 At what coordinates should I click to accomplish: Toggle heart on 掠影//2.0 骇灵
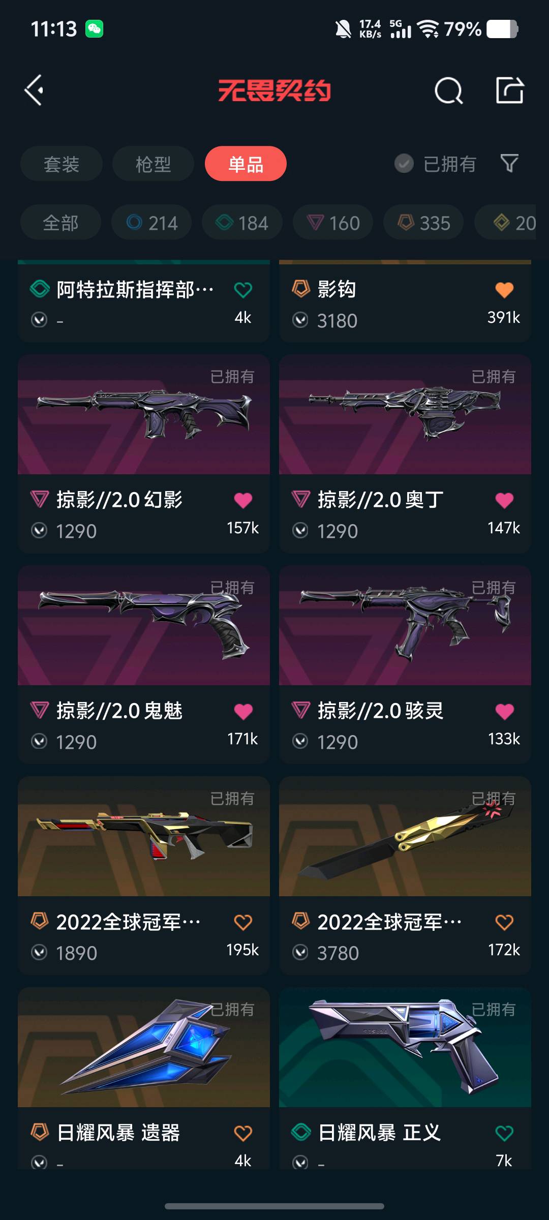(x=504, y=711)
